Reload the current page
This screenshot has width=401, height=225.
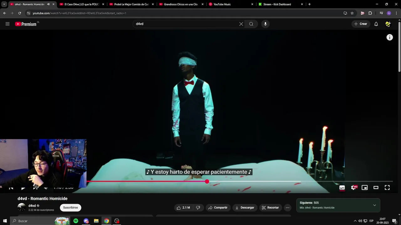(19, 13)
